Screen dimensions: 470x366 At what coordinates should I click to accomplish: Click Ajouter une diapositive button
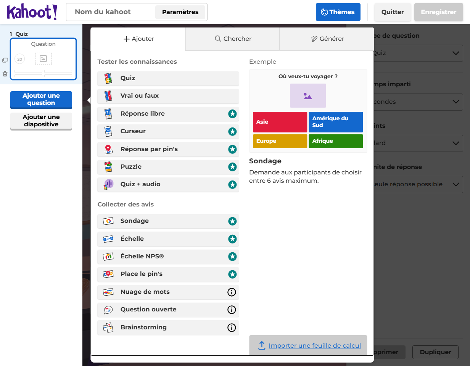pyautogui.click(x=41, y=121)
